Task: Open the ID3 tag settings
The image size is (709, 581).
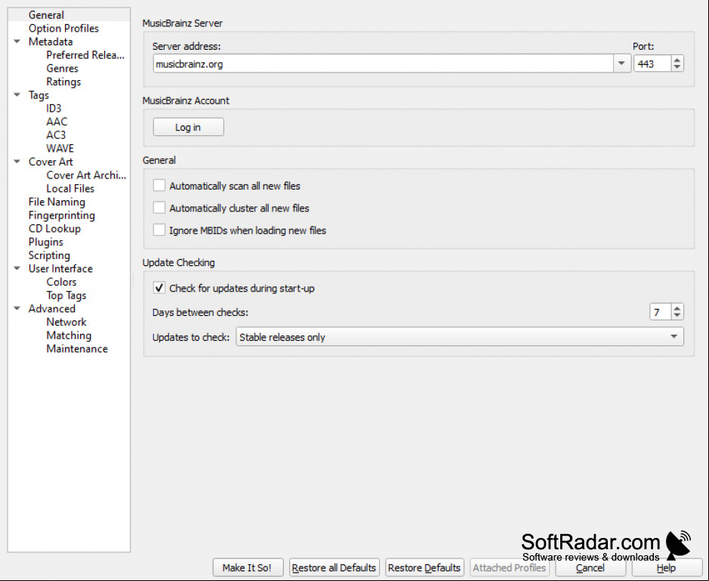Action: (x=54, y=108)
